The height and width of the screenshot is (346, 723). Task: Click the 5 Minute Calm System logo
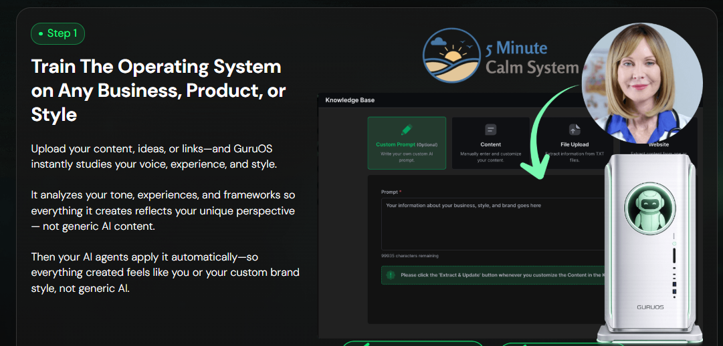point(500,55)
